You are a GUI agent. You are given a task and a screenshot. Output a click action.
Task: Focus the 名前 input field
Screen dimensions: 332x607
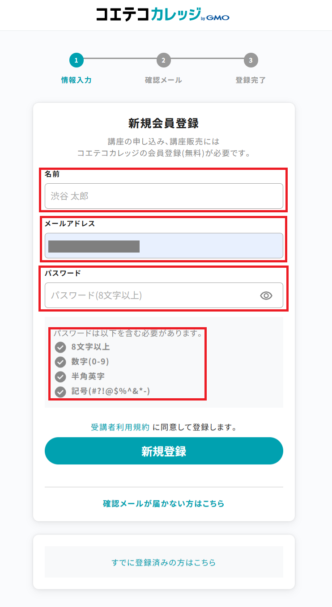click(164, 196)
